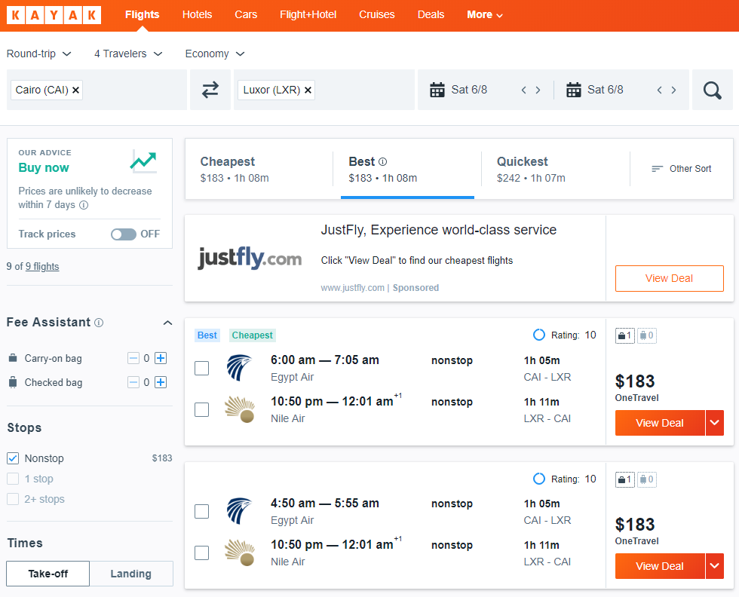Sort results by Cheapest

pyautogui.click(x=259, y=169)
